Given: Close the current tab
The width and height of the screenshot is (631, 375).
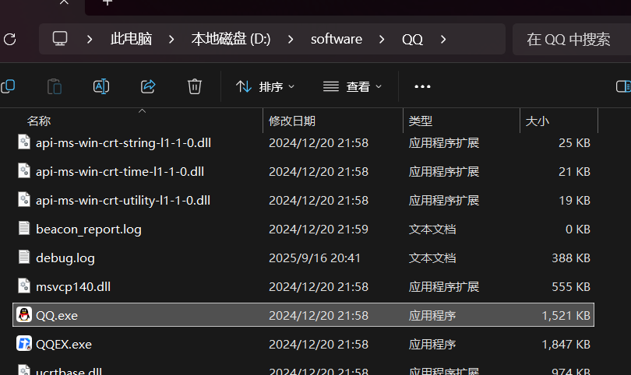Looking at the screenshot, I should pos(64,2).
